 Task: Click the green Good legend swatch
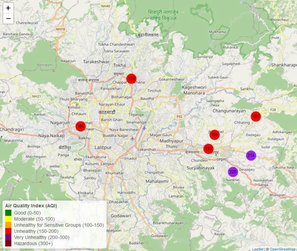tap(8, 213)
